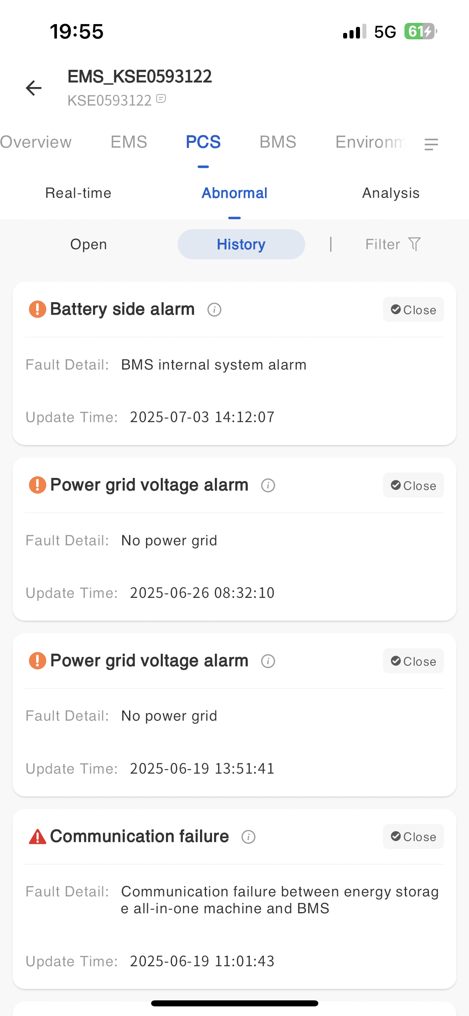Go to the Overview tab
Viewport: 469px width, 1016px height.
click(36, 142)
